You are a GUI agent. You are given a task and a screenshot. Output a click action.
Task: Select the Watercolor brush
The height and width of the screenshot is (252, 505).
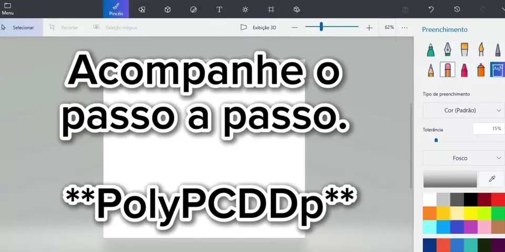click(481, 50)
